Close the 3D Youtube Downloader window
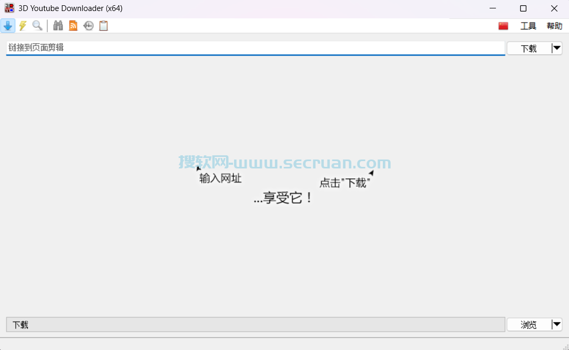Screen dimensions: 569x350 click(554, 8)
